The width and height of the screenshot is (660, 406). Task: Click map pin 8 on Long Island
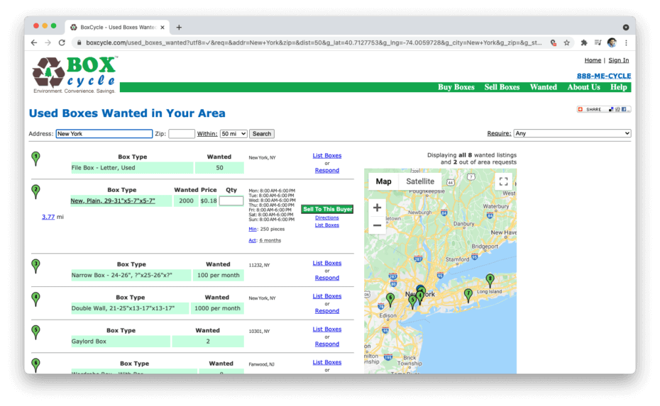[490, 280]
